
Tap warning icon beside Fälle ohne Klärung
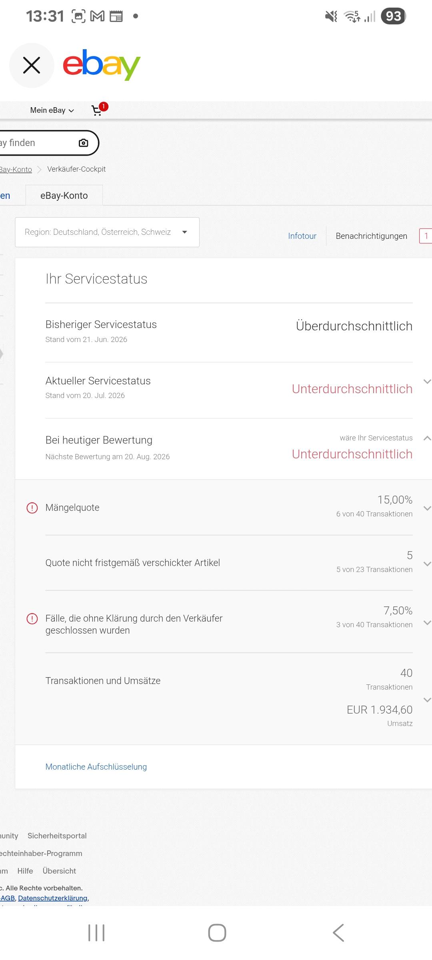click(x=32, y=619)
